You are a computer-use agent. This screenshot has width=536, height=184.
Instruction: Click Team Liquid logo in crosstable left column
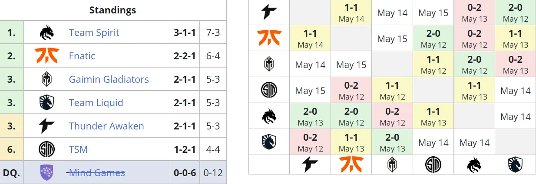[269, 142]
